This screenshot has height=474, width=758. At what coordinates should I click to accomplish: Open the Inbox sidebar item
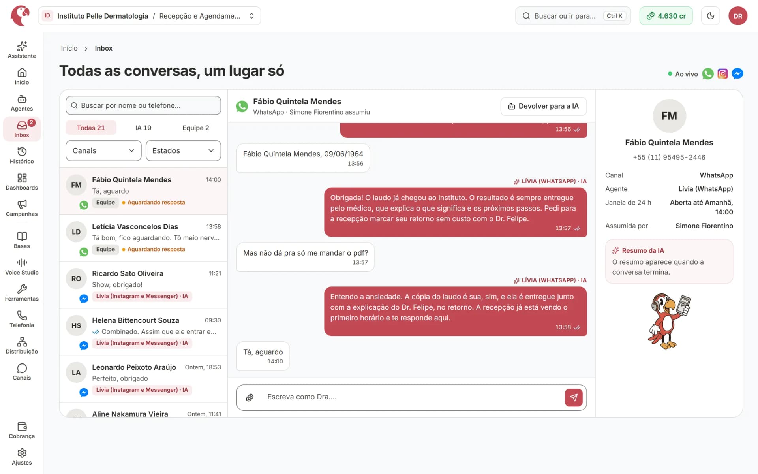[22, 129]
